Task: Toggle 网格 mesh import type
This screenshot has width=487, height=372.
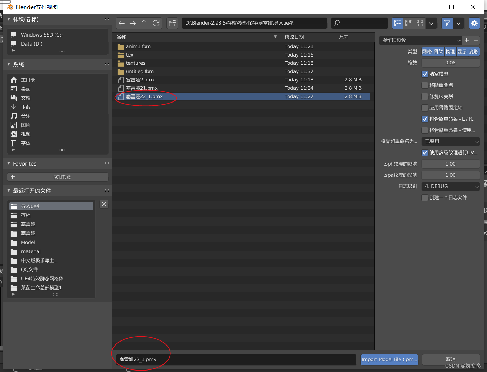Action: pyautogui.click(x=427, y=51)
